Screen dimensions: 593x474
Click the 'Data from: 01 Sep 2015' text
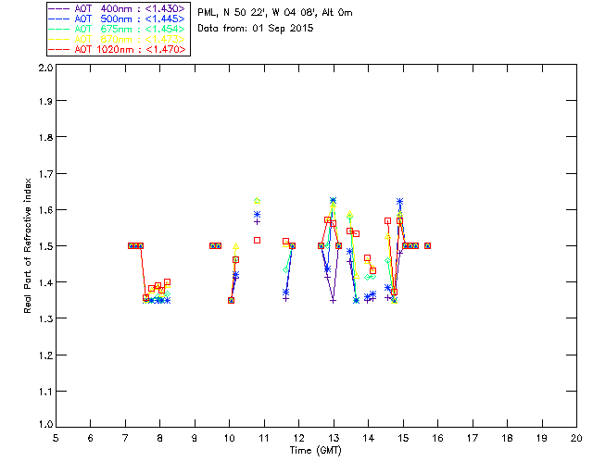pos(256,29)
